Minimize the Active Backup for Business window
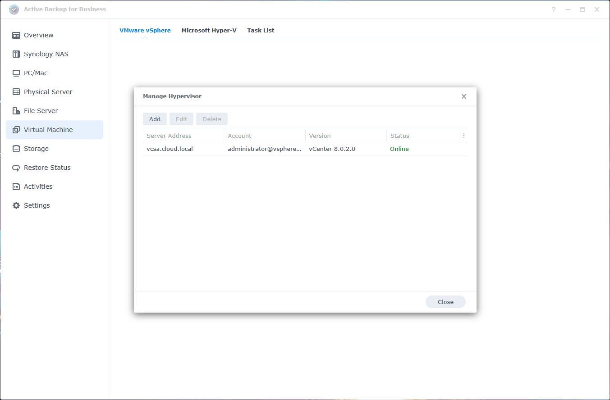Screen dimensions: 610x400 568,9
